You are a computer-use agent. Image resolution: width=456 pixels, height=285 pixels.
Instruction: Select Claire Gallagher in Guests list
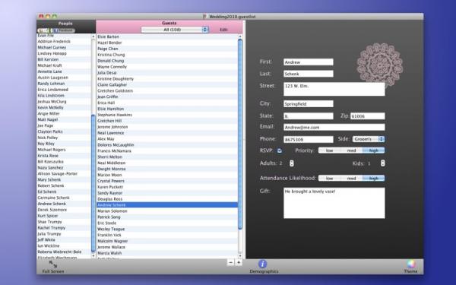167,85
